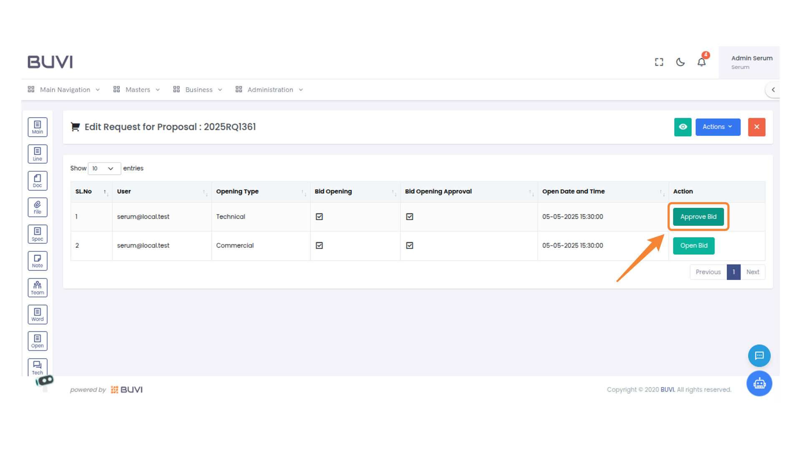The image size is (801, 450).
Task: Open the Show entries count dropdown
Action: tap(104, 168)
